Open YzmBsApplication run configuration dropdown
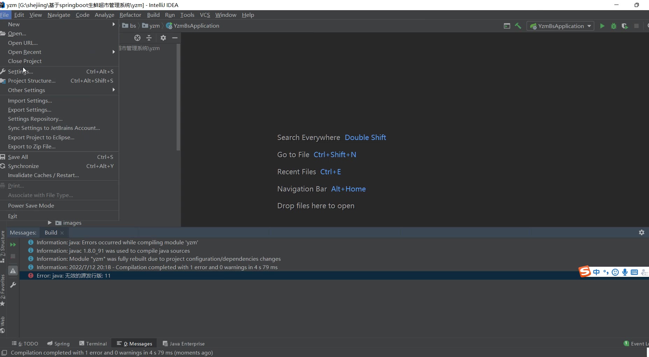The image size is (649, 357). coord(561,26)
